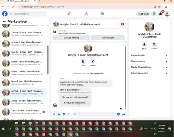Open the Friends icon in top navigation
This screenshot has height=137, width=174.
click(x=86, y=14)
